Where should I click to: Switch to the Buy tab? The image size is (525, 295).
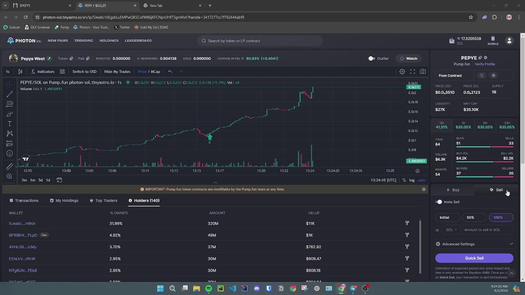[x=453, y=190]
